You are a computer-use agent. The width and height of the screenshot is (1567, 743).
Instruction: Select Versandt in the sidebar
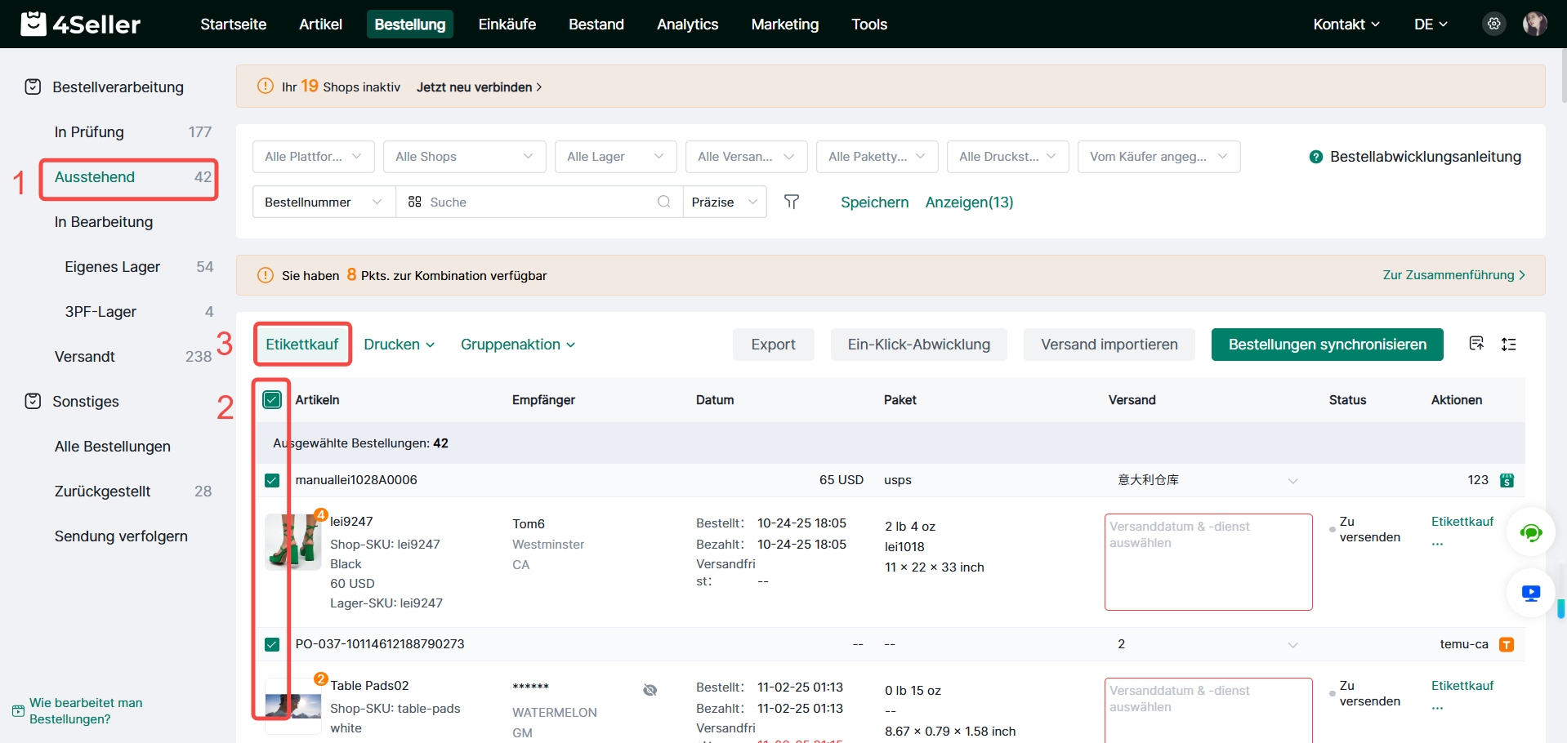(x=85, y=357)
